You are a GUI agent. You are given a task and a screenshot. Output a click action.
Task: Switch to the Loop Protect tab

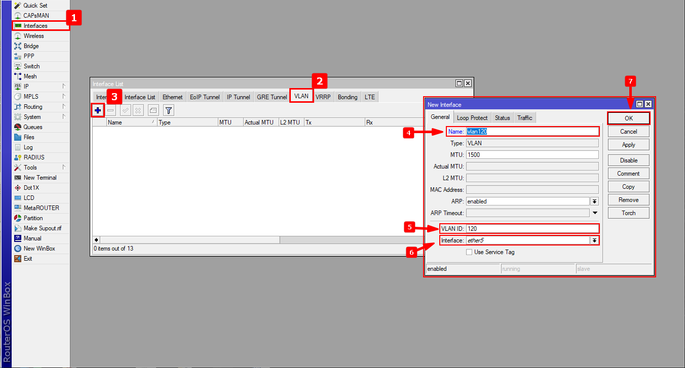[472, 118]
